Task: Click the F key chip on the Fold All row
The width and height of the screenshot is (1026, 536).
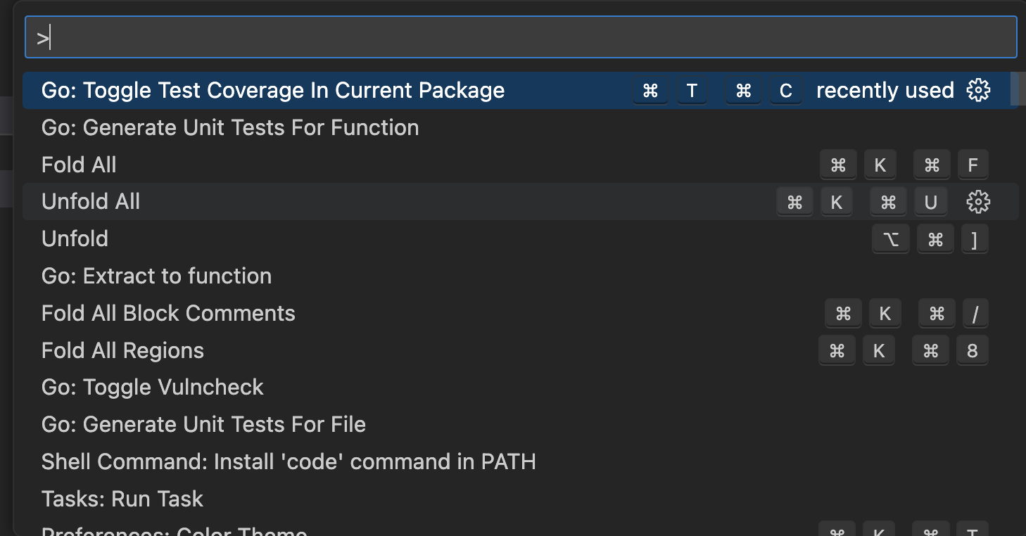Action: (x=973, y=165)
